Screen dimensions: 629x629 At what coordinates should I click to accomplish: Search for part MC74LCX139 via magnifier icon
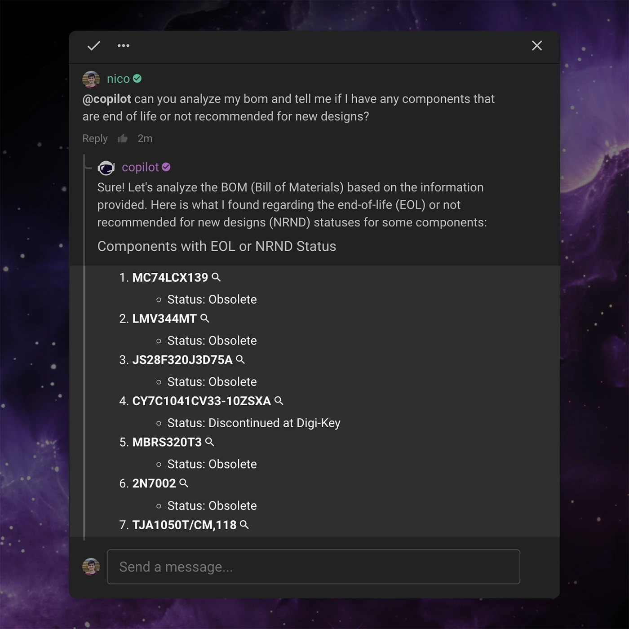point(216,277)
